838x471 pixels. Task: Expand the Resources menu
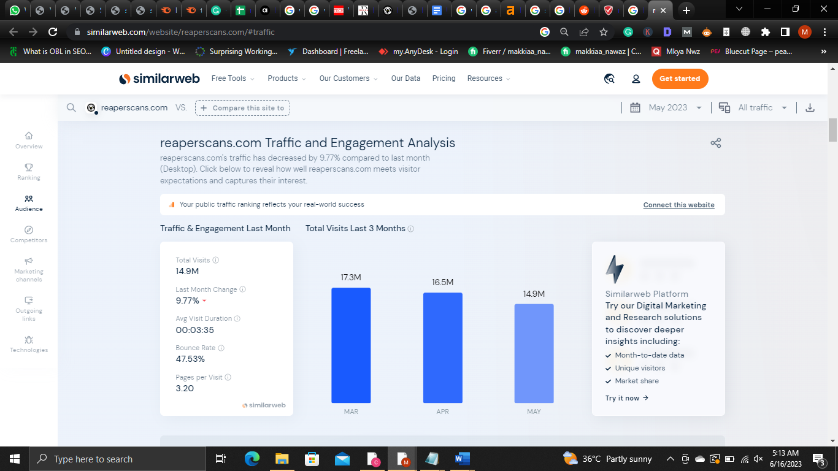(488, 78)
